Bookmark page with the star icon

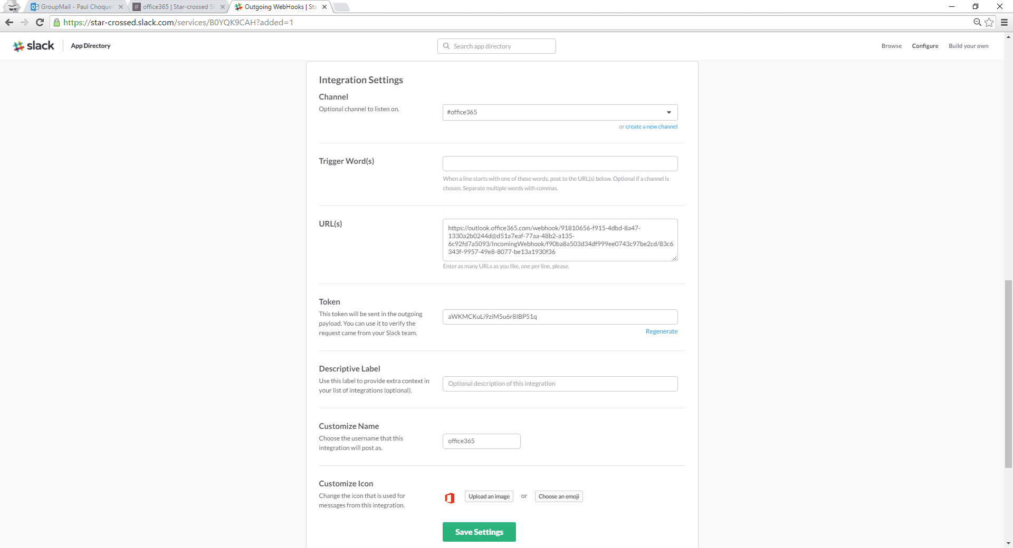(x=989, y=22)
